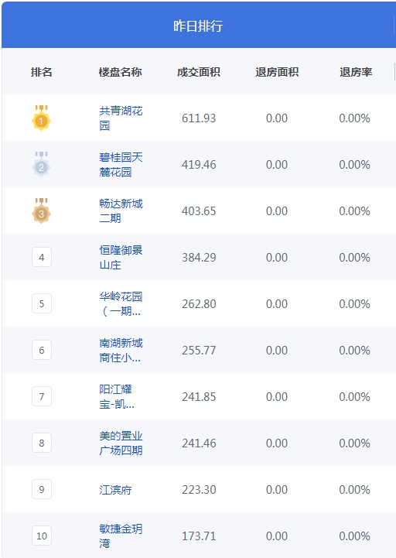Open the 碧桂园天麓花园 property link
This screenshot has height=558, width=396.
coord(121,164)
